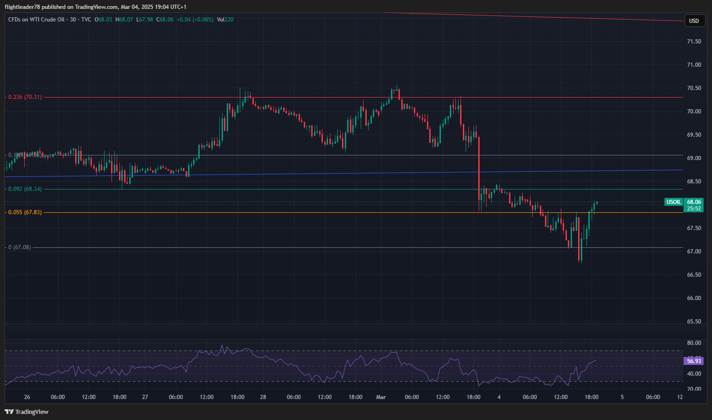Click the 80.00 level on RSI scale

click(x=694, y=343)
